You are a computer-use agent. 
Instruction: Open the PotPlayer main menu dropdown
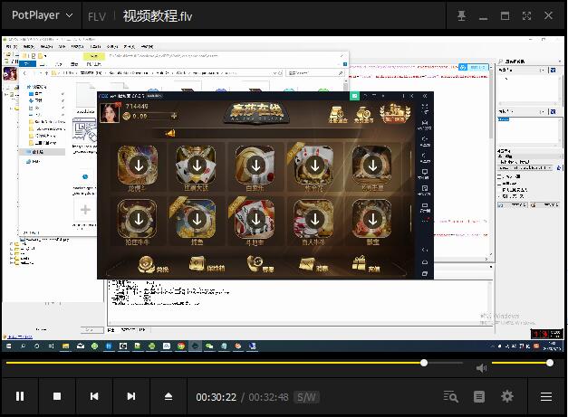(x=42, y=15)
